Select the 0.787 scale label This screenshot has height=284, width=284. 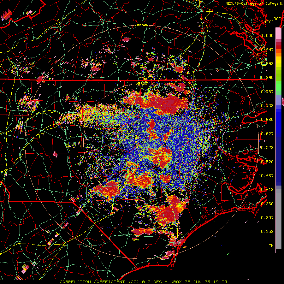pyautogui.click(x=267, y=92)
